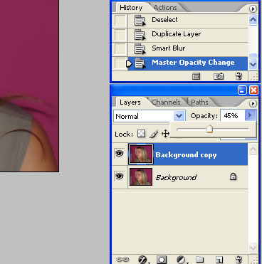Select the Smart Blur history state
Viewport: 262px width, 264px height.
[x=188, y=49]
